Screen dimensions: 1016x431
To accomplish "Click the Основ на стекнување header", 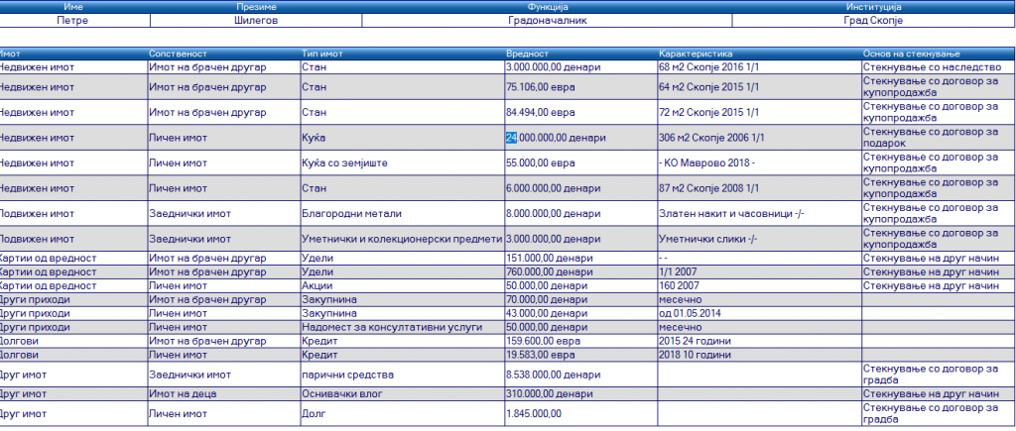I will [939, 54].
